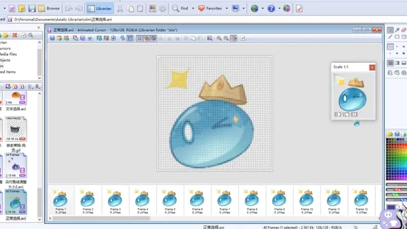Click the save palette icon above the swatches
Viewport: 407px width, 229px height.
coord(397,134)
